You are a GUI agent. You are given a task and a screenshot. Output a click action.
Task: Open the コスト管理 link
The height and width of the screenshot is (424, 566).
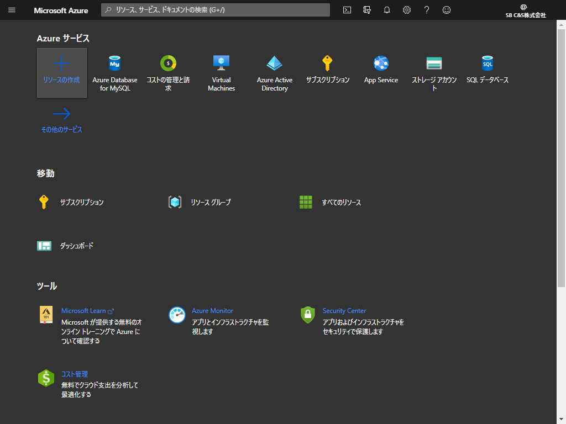[x=75, y=374]
